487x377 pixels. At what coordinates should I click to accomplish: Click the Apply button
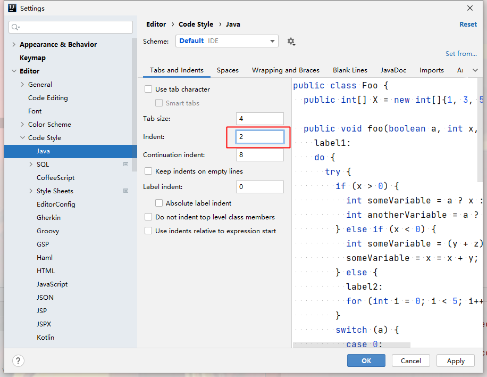pyautogui.click(x=456, y=361)
